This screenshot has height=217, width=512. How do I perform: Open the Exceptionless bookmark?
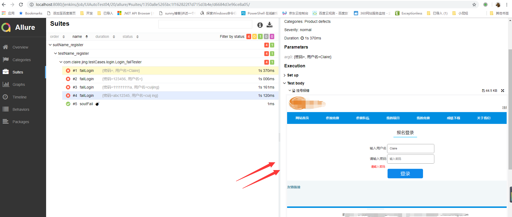(409, 13)
